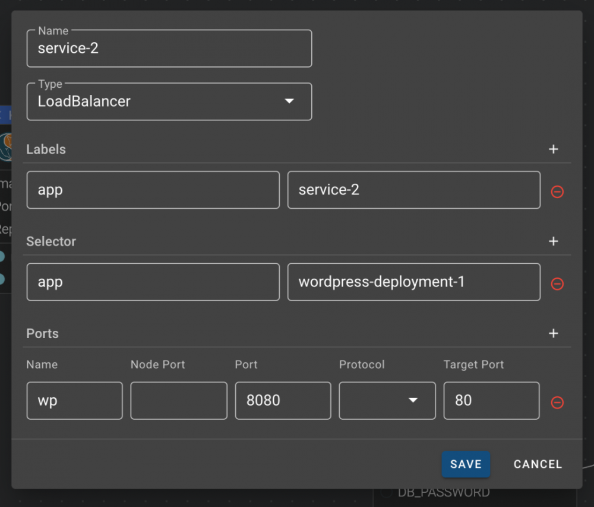Click the selector value field wordpress-deployment-1
Screen dimensions: 594x507
[413, 282]
